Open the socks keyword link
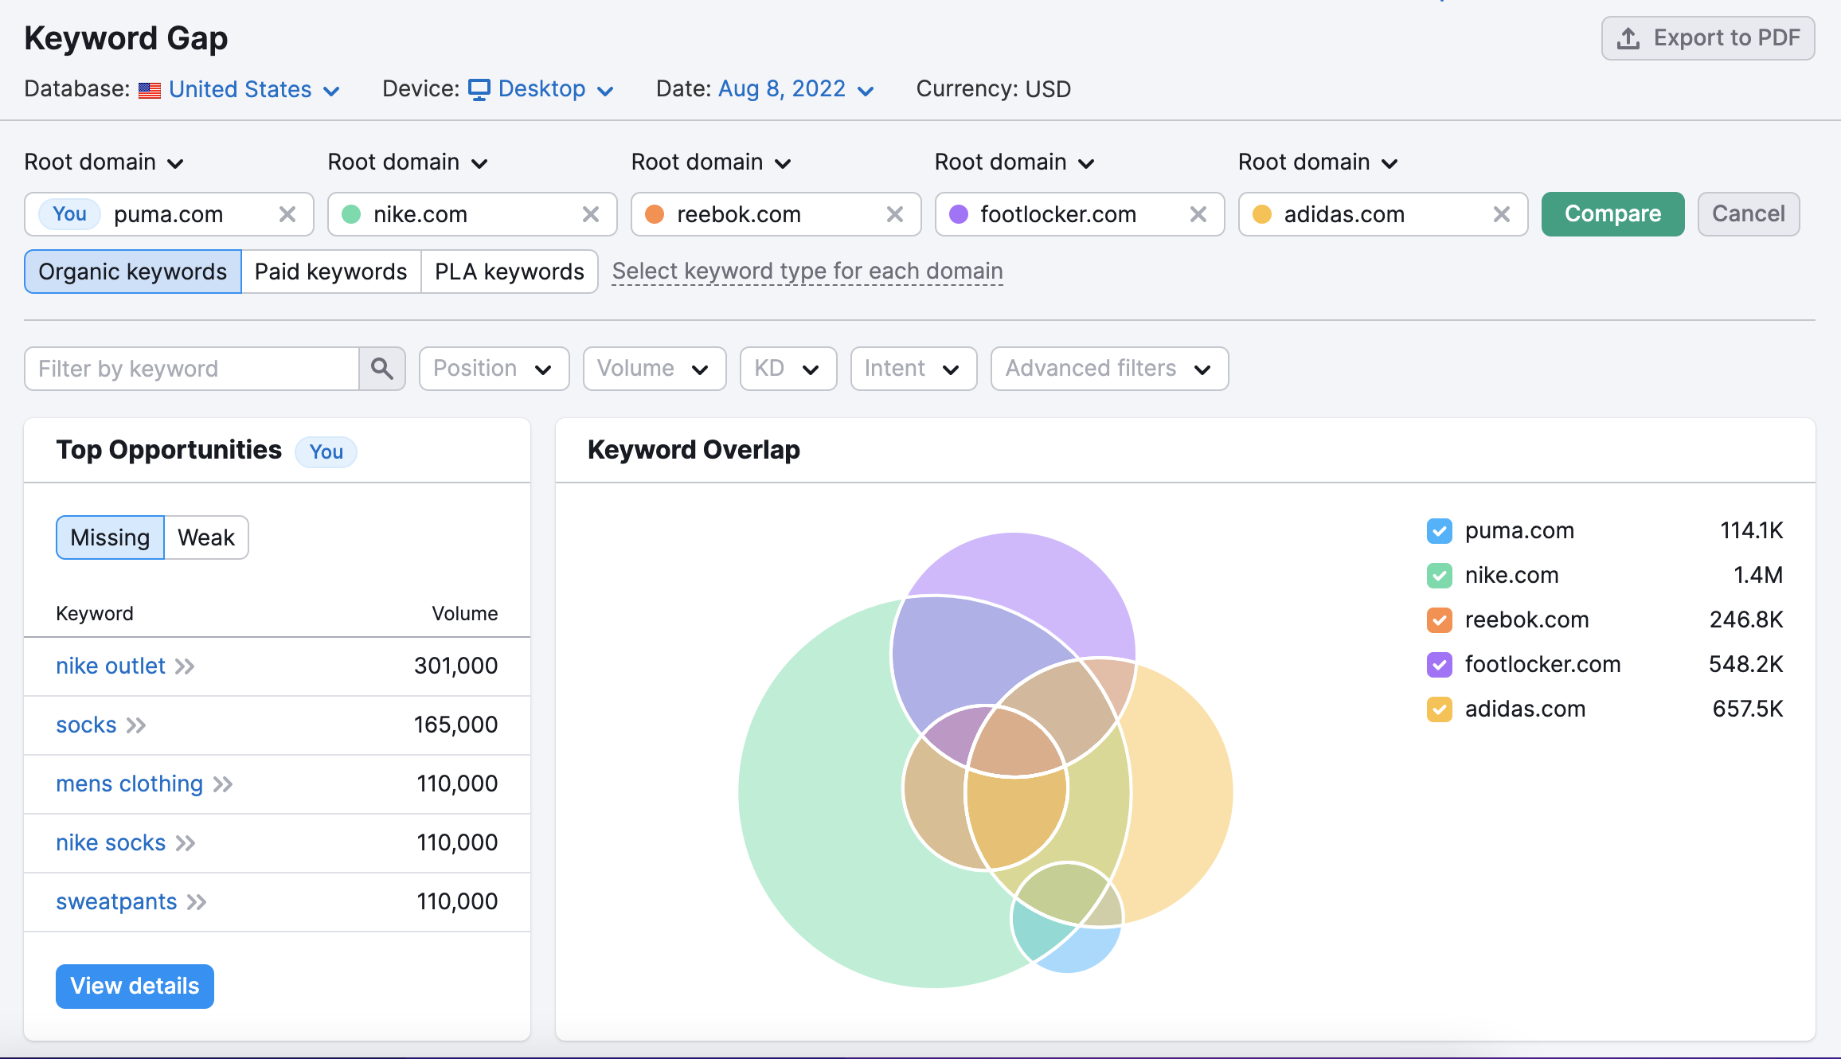 86,725
